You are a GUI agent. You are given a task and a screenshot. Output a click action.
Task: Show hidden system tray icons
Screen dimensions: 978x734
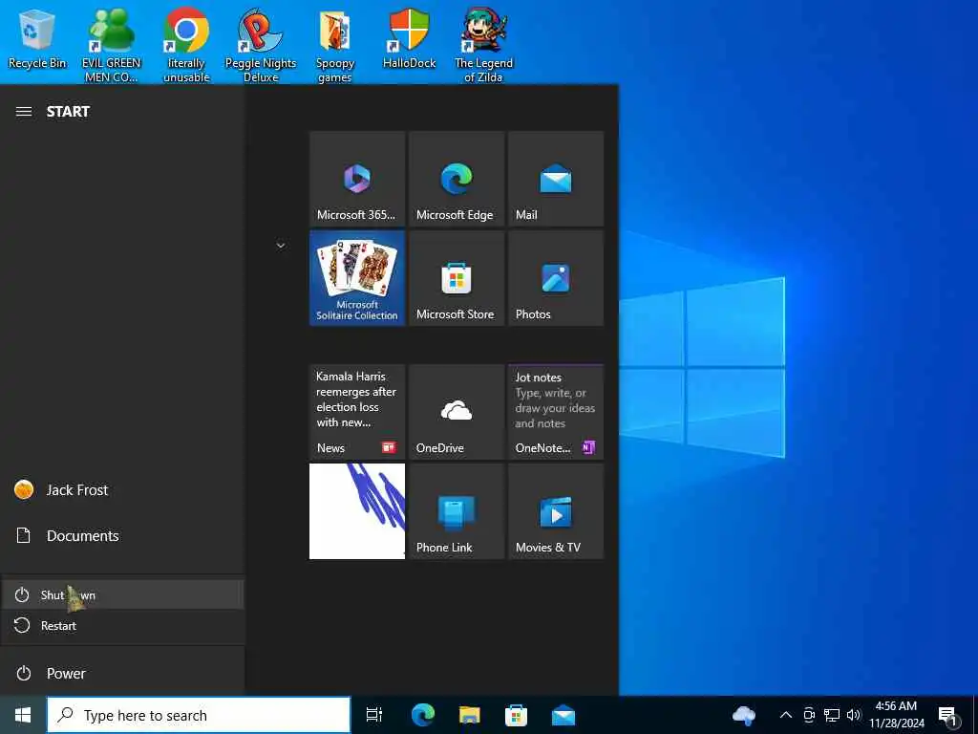coord(786,715)
